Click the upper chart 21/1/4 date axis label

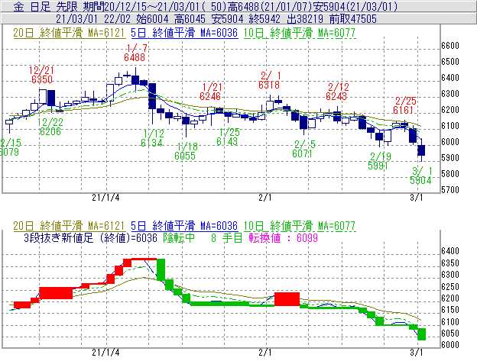tap(105, 198)
